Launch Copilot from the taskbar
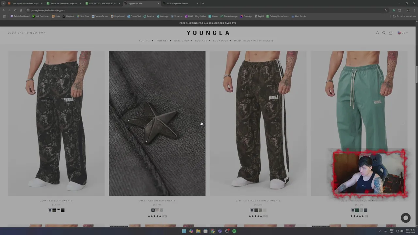Viewport: 418px width, 235px height. [x=191, y=231]
